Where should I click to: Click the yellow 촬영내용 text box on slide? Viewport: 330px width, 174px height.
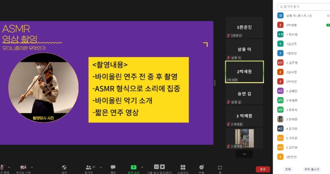click(139, 90)
